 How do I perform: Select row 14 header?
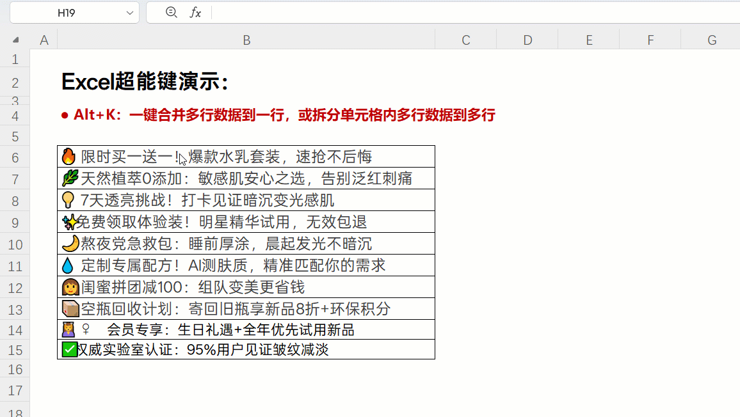(15, 330)
